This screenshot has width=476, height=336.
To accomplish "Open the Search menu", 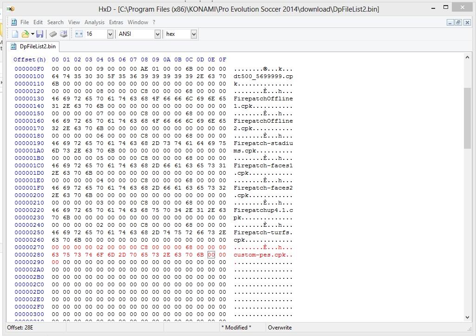I will point(55,22).
